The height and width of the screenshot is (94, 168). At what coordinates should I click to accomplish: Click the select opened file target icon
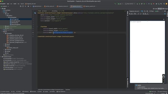[20, 6]
